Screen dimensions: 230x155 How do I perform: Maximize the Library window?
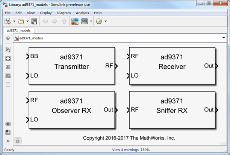click(x=209, y=3)
